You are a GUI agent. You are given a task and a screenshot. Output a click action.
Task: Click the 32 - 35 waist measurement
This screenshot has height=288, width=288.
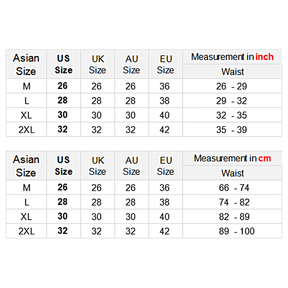click(x=232, y=115)
